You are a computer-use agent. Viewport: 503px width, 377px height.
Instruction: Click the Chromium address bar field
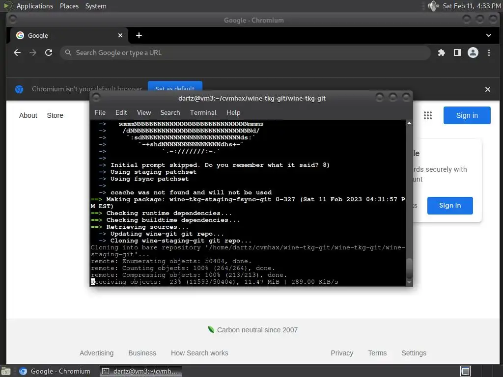pyautogui.click(x=245, y=53)
